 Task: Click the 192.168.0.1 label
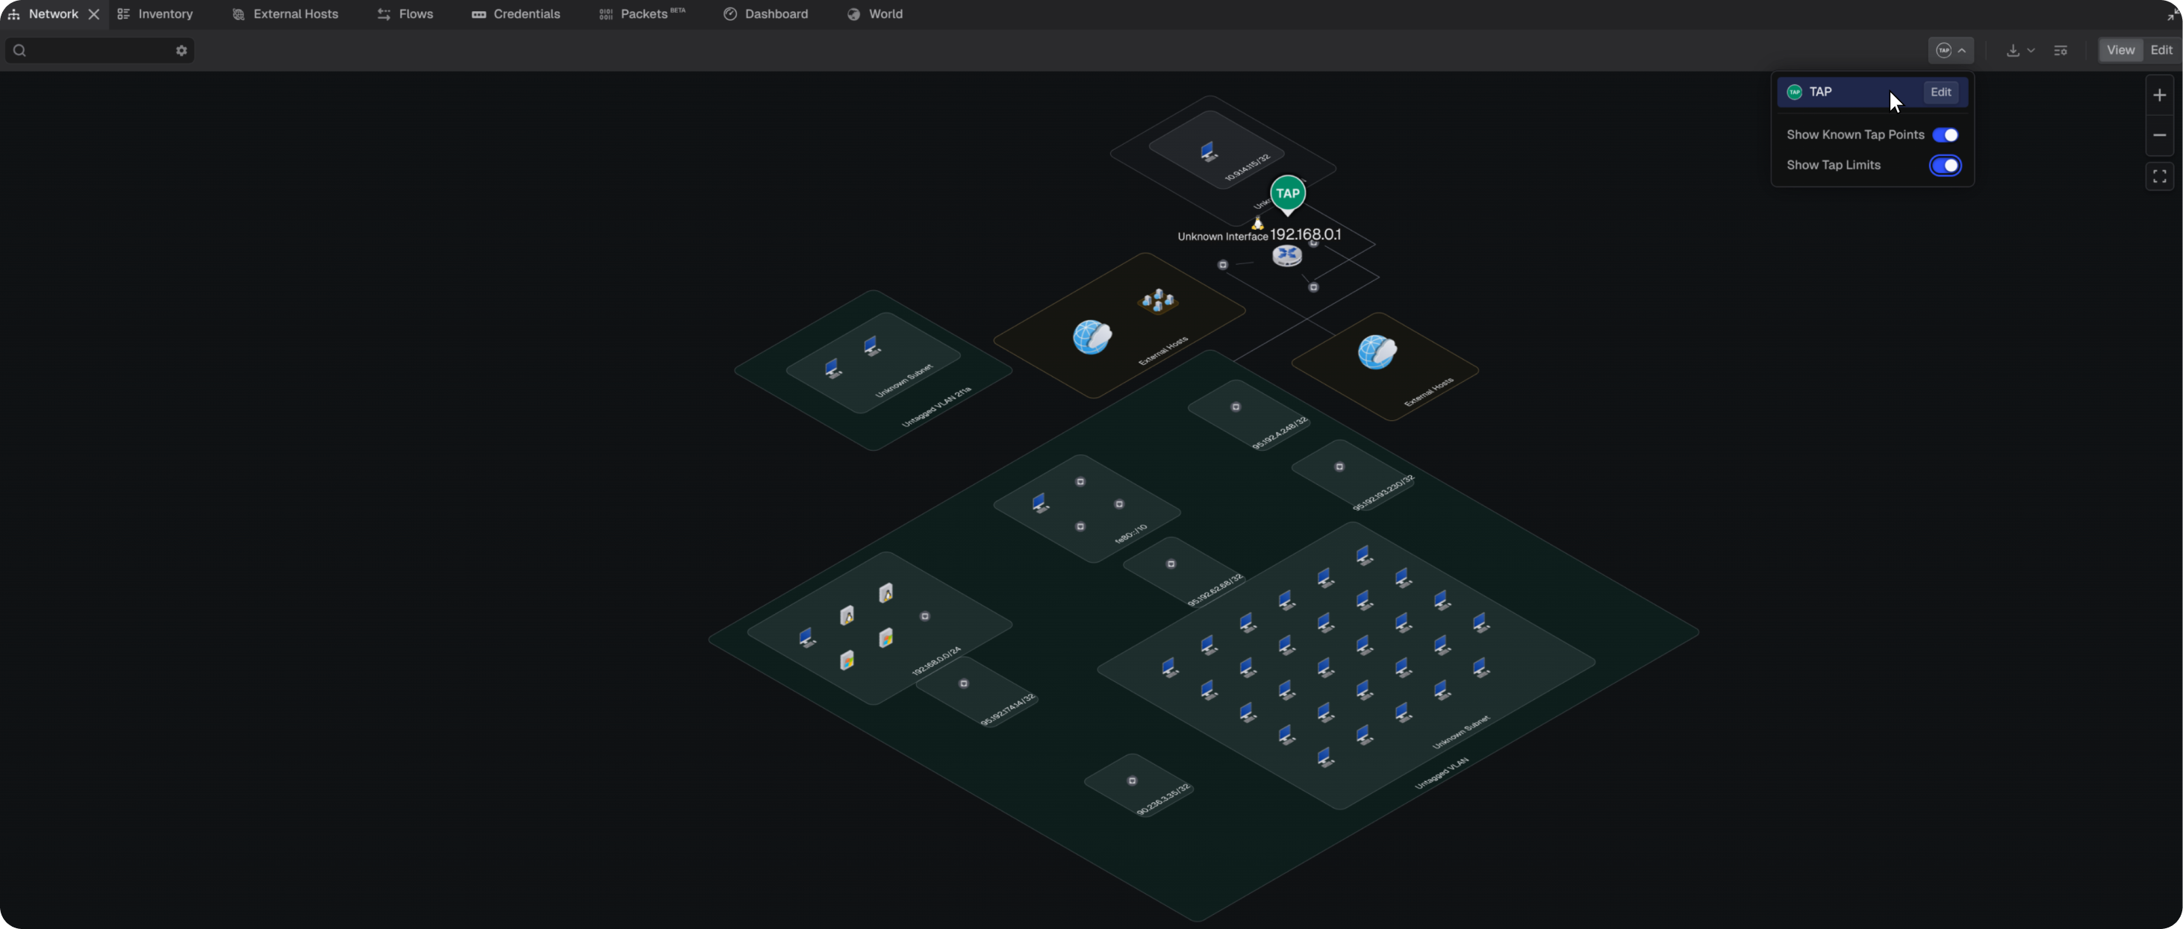[x=1305, y=234]
